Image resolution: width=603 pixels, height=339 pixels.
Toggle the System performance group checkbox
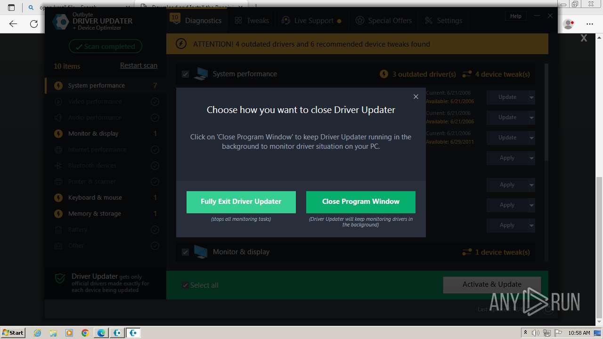point(185,74)
